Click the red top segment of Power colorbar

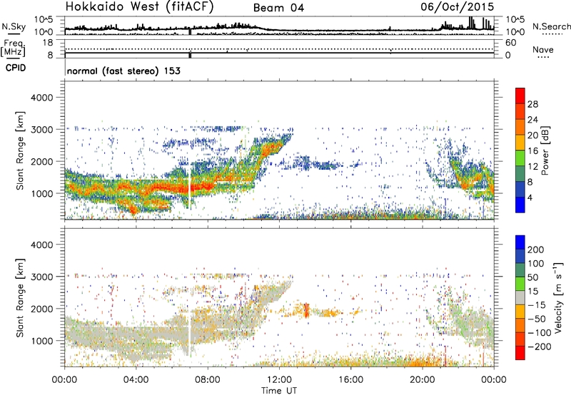pos(520,96)
